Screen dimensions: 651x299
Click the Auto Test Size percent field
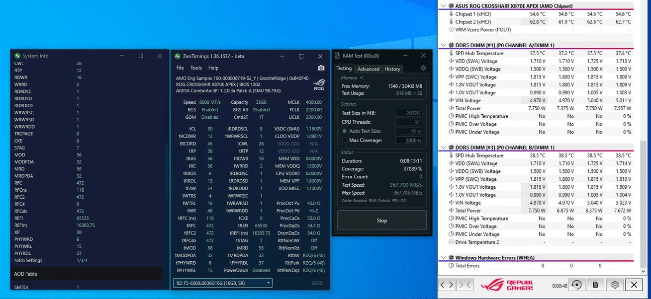coord(409,132)
